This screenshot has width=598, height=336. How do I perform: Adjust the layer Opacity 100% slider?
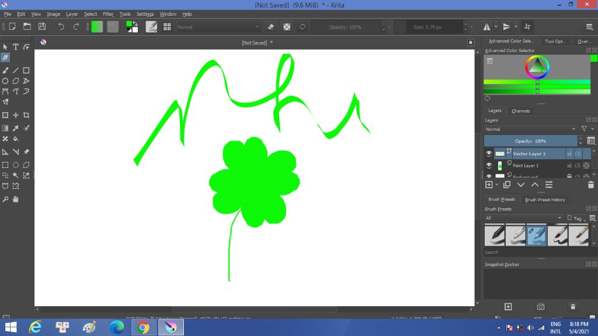tap(530, 141)
